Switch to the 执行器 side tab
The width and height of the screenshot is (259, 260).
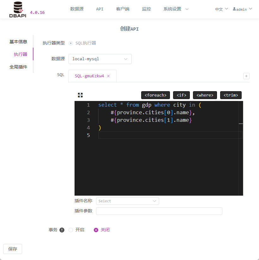click(x=21, y=54)
